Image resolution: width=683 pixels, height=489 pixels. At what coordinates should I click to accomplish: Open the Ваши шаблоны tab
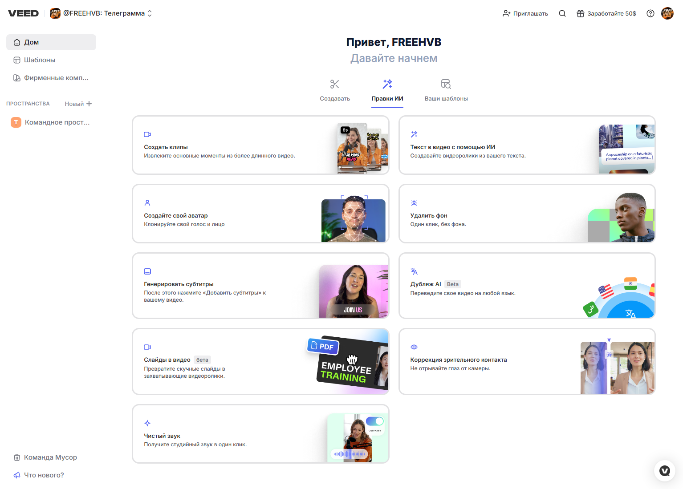(x=446, y=90)
